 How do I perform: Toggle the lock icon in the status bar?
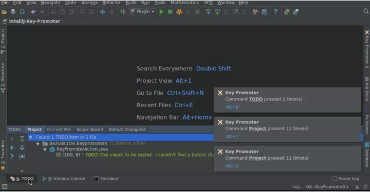tap(357, 187)
